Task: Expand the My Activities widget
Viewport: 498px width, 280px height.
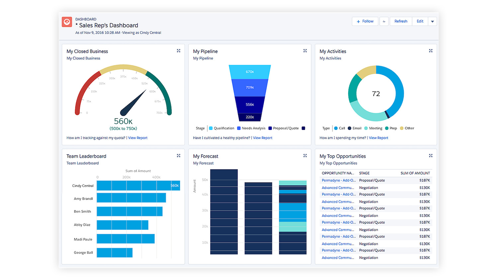Action: [x=431, y=51]
